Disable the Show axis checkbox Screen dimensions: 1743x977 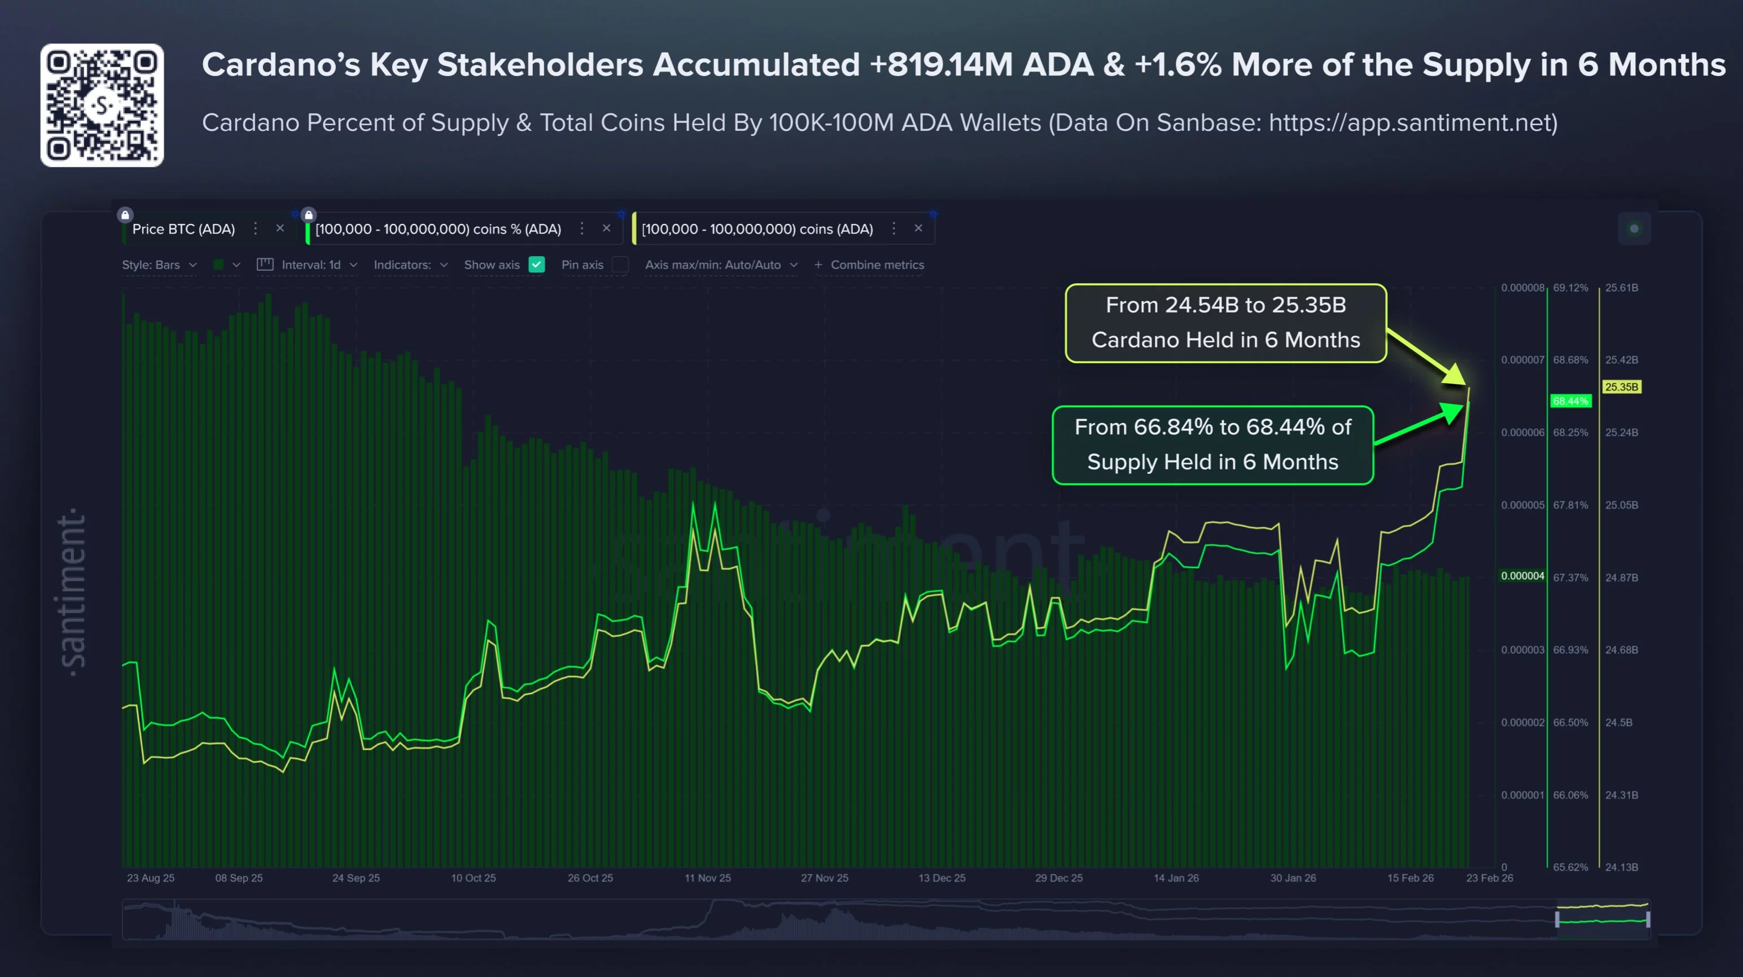pos(537,265)
